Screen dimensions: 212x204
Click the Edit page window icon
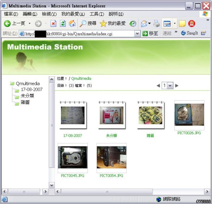pyautogui.click(x=167, y=24)
